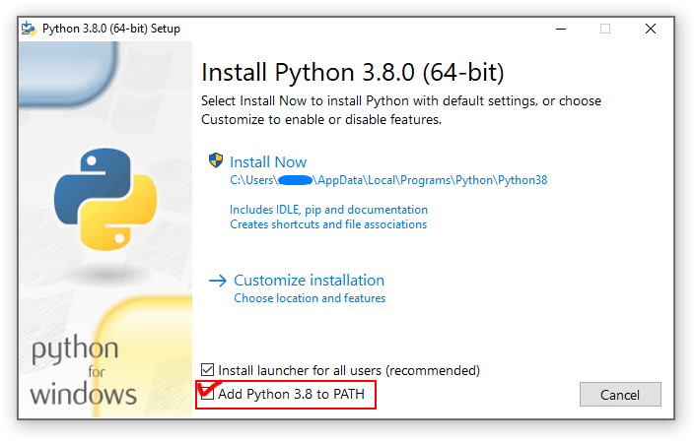Screen dimensions: 696x442
Task: Click the "Add Python 3.8 to PATH" label text
Action: click(x=297, y=395)
